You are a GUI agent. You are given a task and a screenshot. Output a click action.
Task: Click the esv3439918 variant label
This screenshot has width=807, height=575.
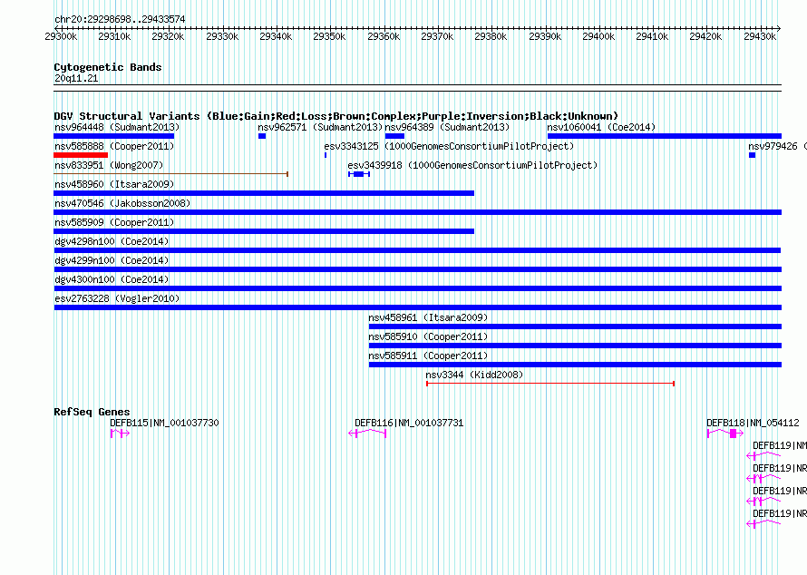point(472,165)
